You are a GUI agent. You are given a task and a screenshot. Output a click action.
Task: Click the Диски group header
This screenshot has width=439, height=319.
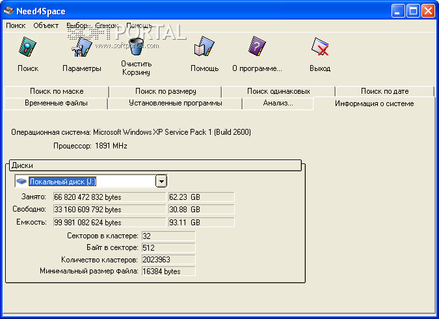click(x=155, y=165)
